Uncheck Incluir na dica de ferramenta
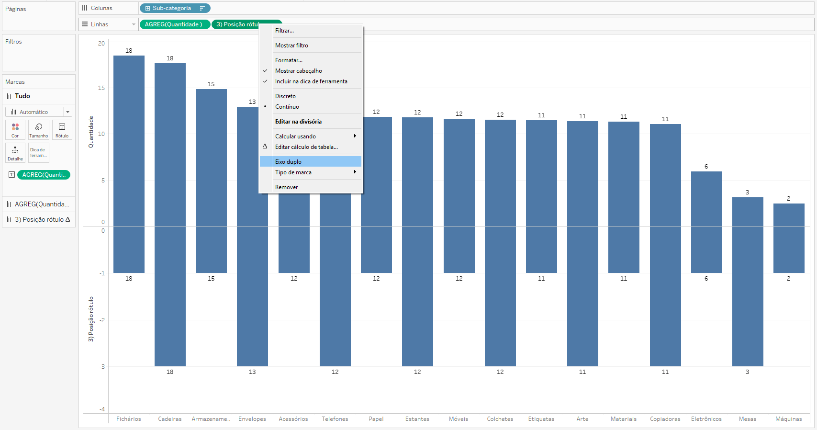 311,81
